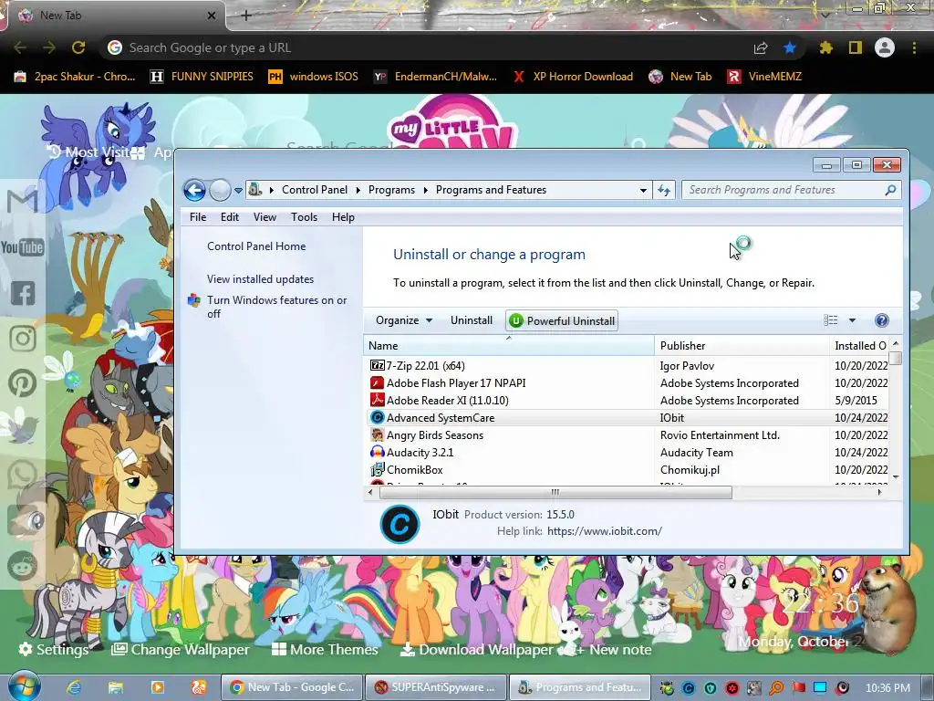Image resolution: width=934 pixels, height=701 pixels.
Task: Open the Reddit shortcut in the sidebar
Action: coord(23,565)
